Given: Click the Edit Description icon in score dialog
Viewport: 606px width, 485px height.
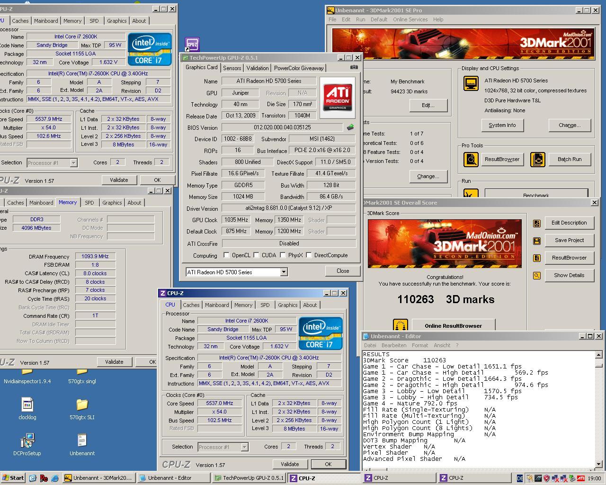Looking at the screenshot, I should tap(537, 223).
